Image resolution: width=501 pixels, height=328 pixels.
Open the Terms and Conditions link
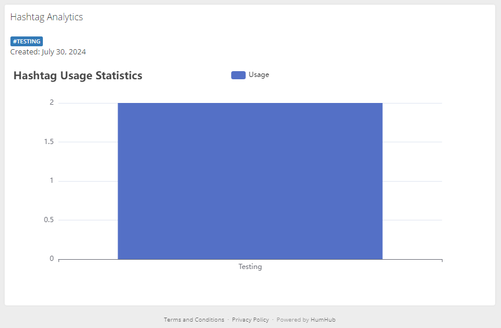coord(193,320)
